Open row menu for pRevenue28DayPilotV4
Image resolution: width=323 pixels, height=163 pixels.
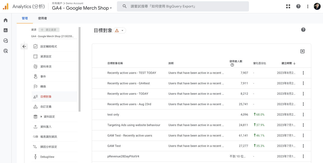(x=303, y=156)
